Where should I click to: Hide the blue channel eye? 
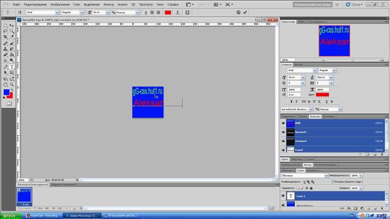(283, 150)
